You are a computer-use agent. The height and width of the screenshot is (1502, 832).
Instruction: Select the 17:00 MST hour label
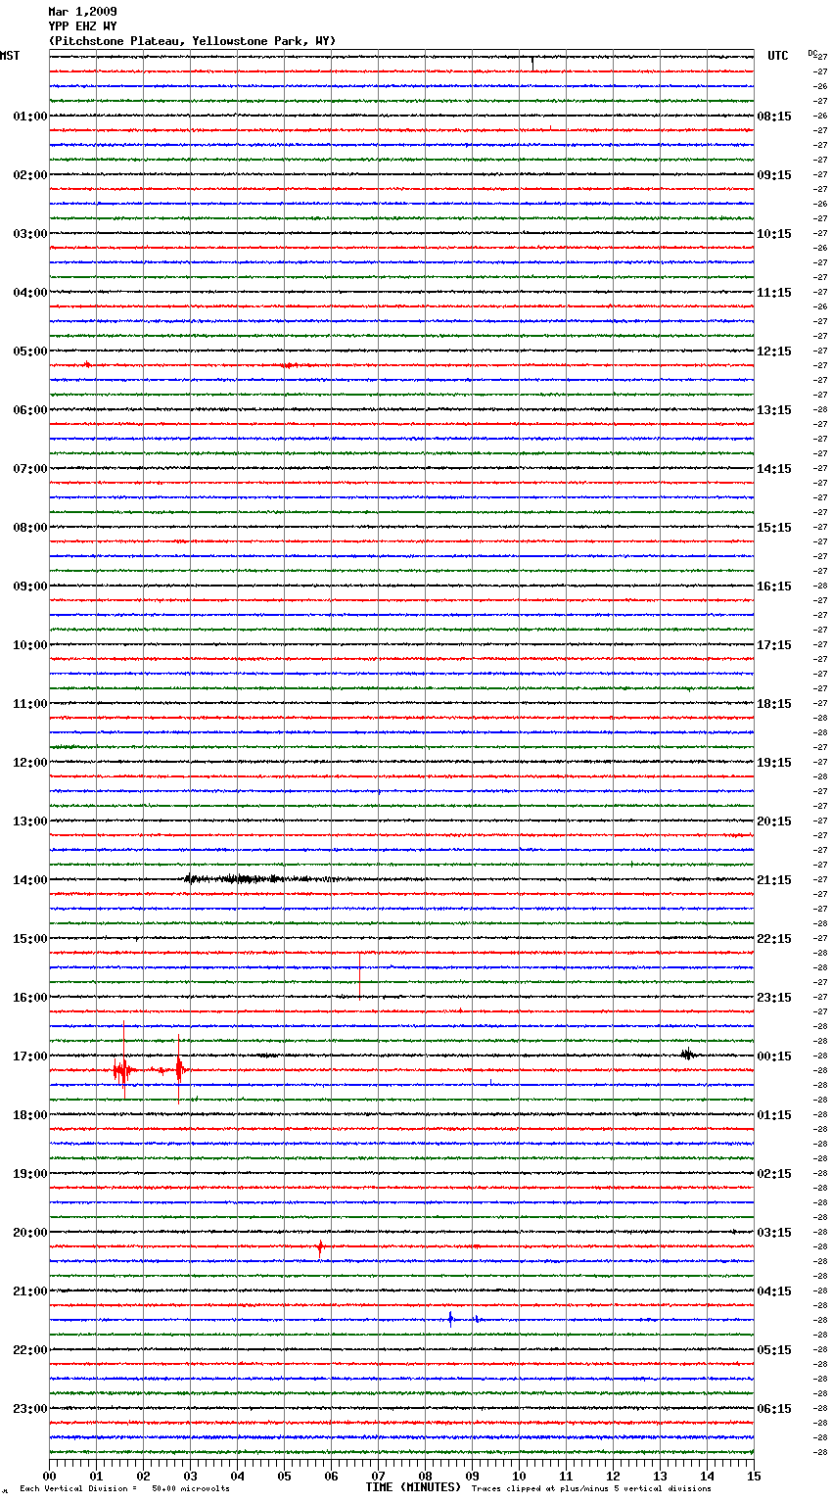click(x=30, y=1056)
